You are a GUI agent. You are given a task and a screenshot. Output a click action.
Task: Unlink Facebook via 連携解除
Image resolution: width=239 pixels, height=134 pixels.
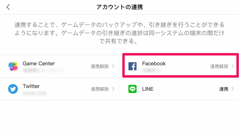219,66
